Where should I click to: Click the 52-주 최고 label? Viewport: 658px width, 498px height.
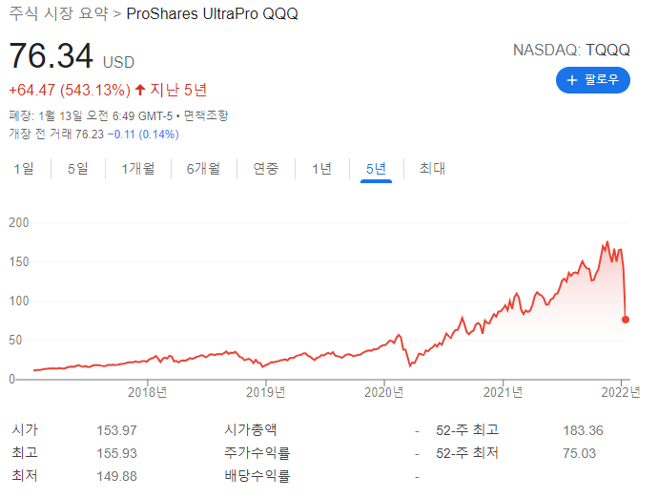tap(467, 430)
